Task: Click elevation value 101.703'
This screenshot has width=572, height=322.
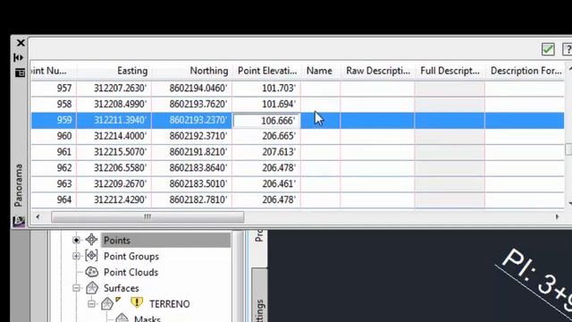Action: click(x=279, y=89)
